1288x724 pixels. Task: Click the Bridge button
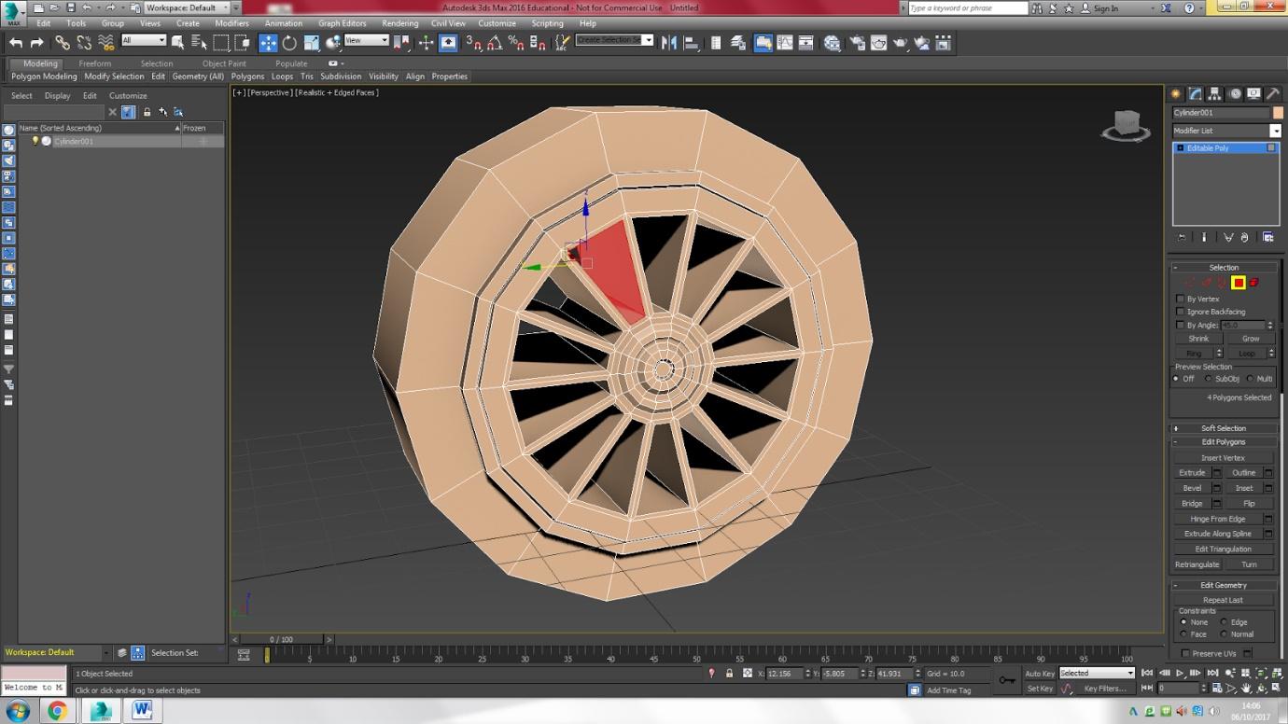point(1192,504)
